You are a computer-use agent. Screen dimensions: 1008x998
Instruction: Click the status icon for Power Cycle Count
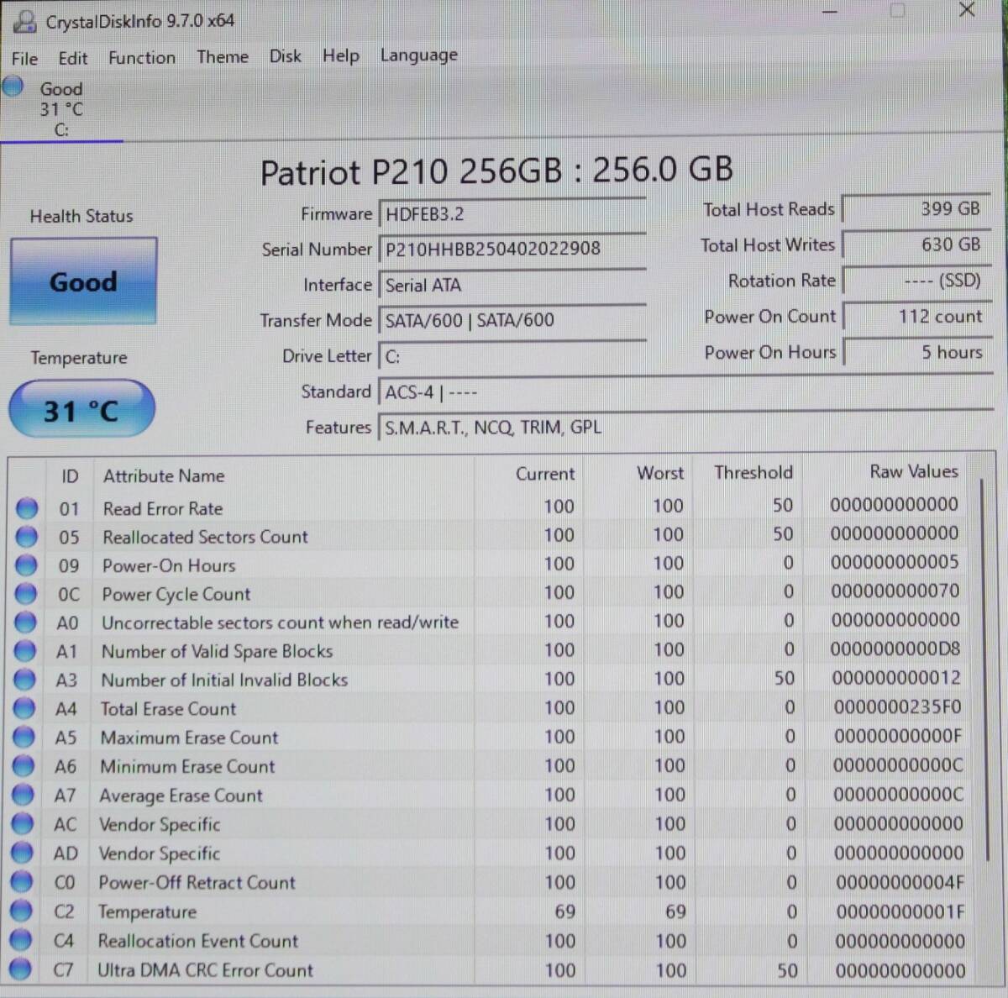point(26,593)
